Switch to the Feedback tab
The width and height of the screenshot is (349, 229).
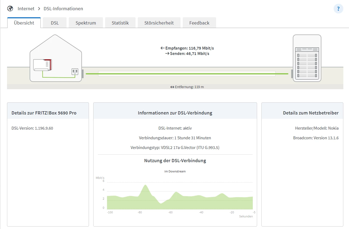pyautogui.click(x=199, y=23)
